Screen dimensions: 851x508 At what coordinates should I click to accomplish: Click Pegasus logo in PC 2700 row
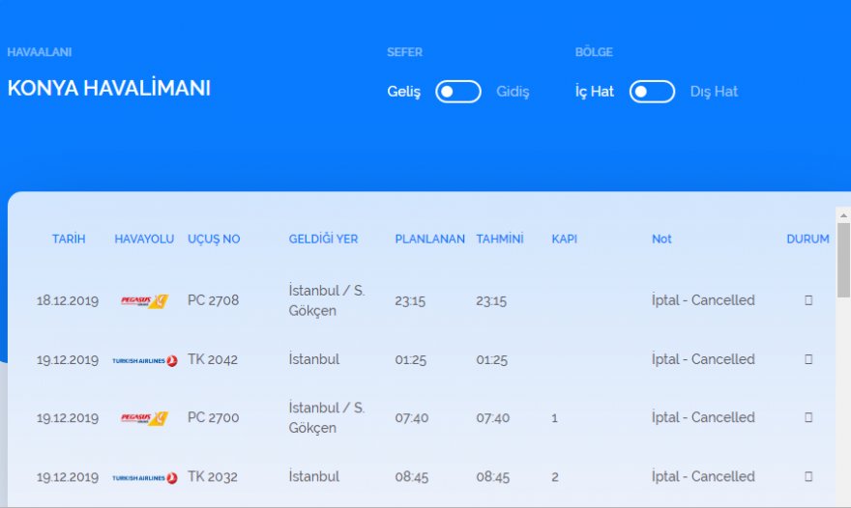click(x=144, y=418)
